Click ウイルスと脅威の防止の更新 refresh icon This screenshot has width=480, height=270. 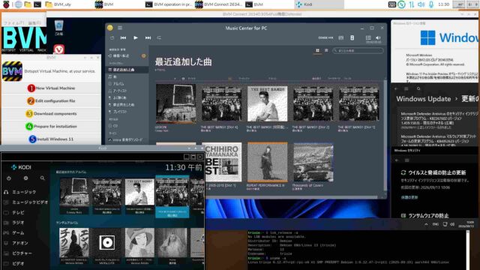coord(403,172)
